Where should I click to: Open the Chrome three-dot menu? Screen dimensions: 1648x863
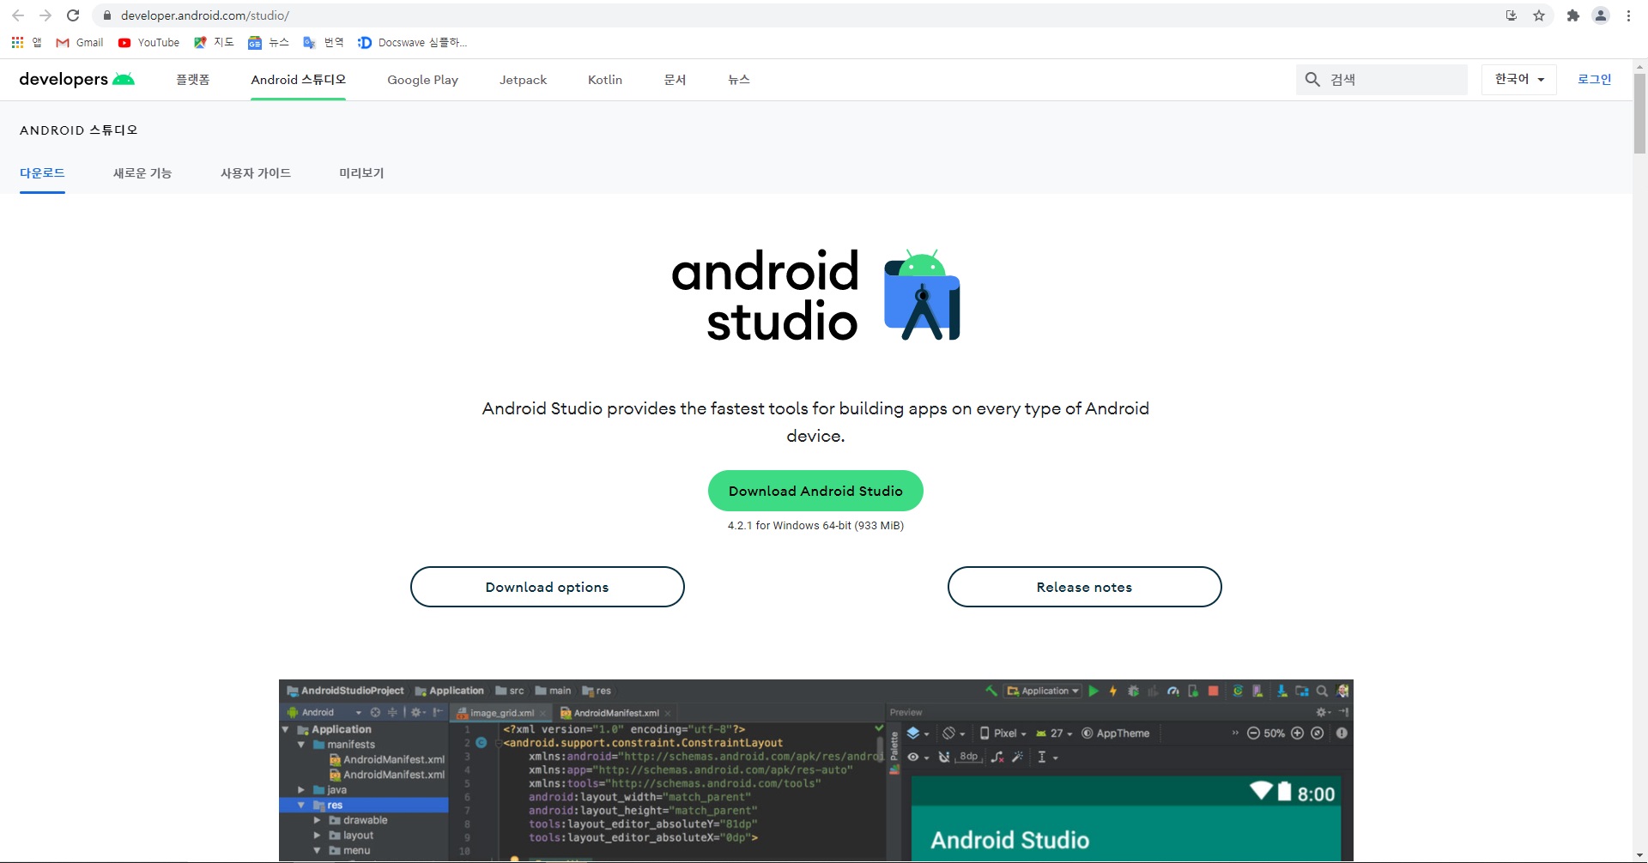click(1628, 15)
